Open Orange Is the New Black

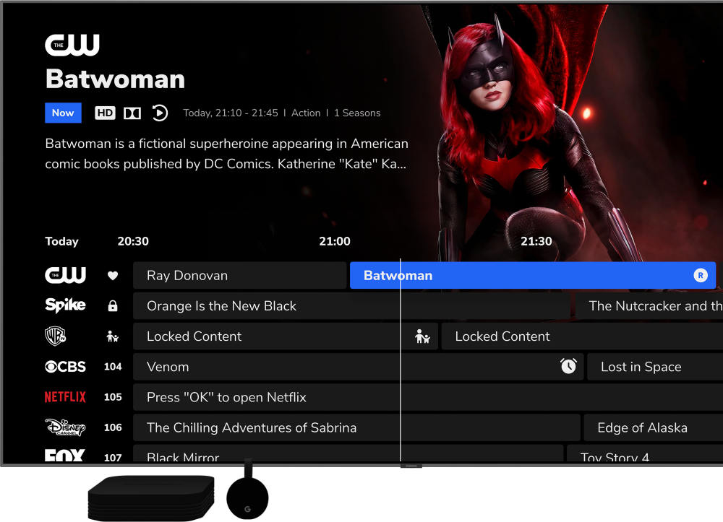[351, 305]
